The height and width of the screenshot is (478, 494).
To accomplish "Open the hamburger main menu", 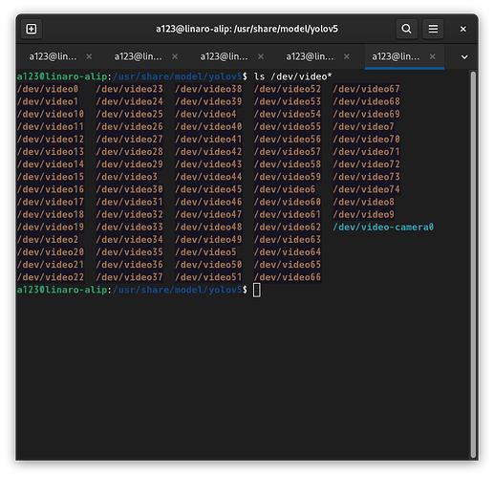I will click(433, 29).
